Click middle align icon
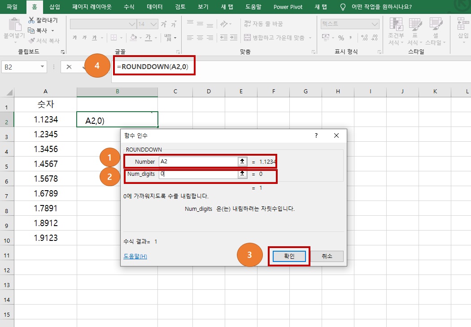 pos(200,23)
